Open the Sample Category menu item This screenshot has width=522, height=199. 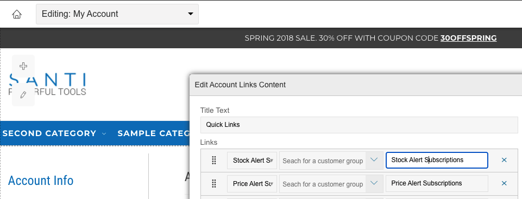click(154, 133)
